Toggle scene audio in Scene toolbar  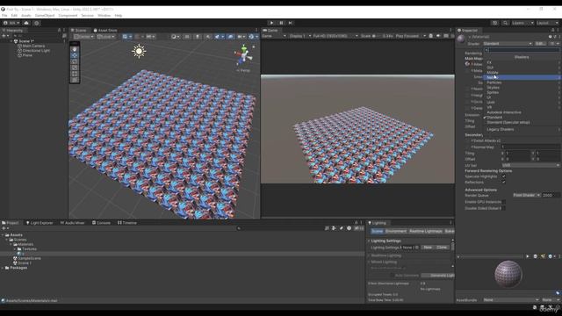point(208,37)
